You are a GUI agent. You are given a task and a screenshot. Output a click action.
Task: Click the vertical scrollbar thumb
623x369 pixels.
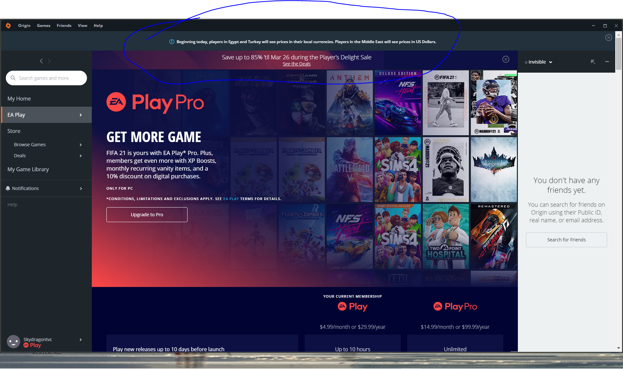pyautogui.click(x=618, y=54)
